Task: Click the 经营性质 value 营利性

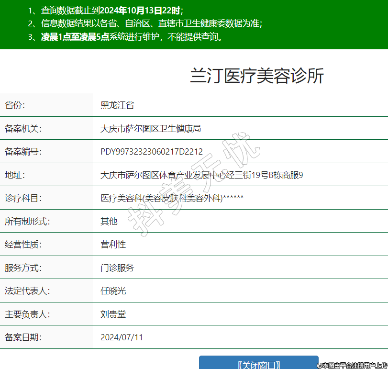Action: (113, 245)
